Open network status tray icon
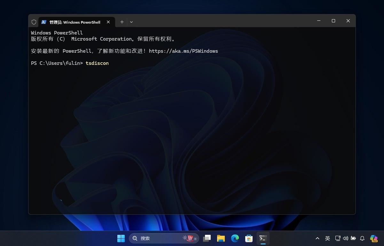384x246 pixels. click(338, 238)
